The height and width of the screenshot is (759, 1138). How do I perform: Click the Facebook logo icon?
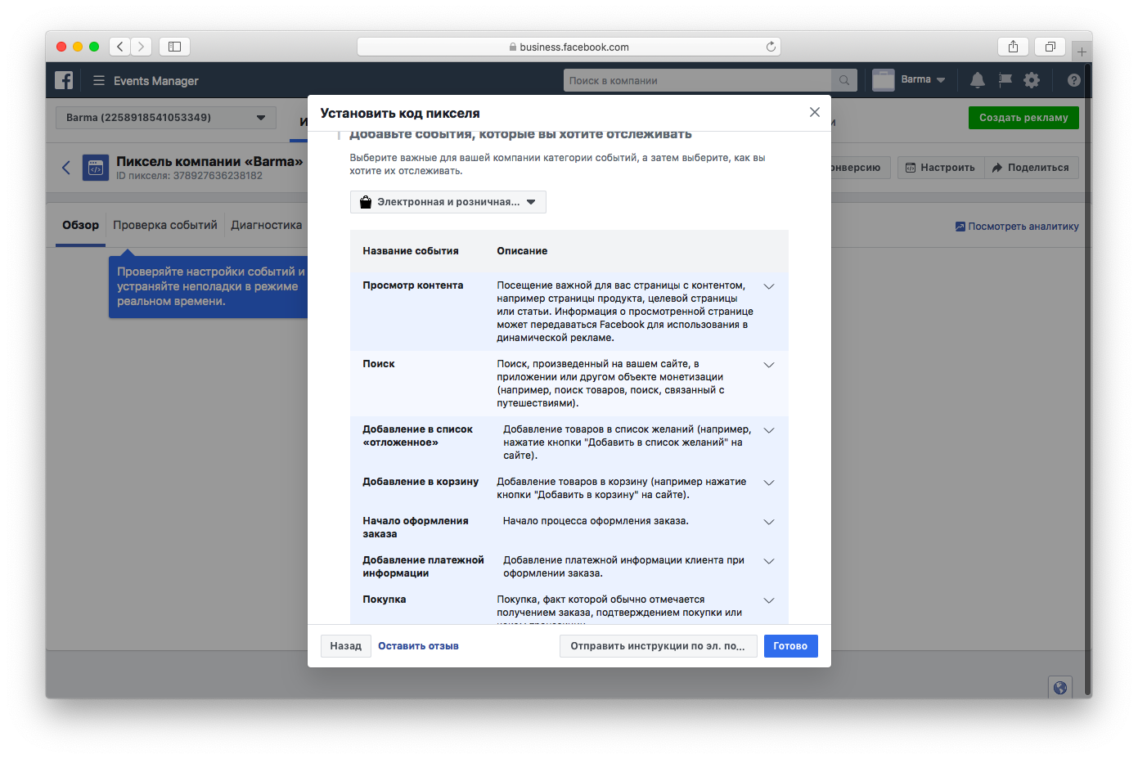[64, 80]
